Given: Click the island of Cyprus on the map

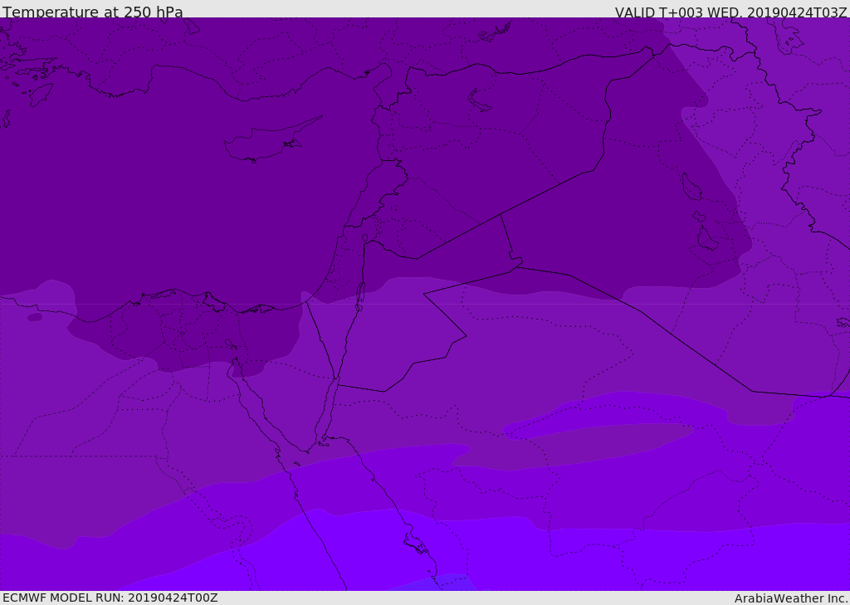Looking at the screenshot, I should point(271,141).
